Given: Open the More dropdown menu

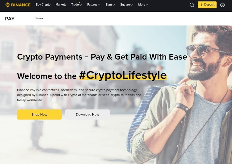Looking at the screenshot, I should tap(143, 5).
